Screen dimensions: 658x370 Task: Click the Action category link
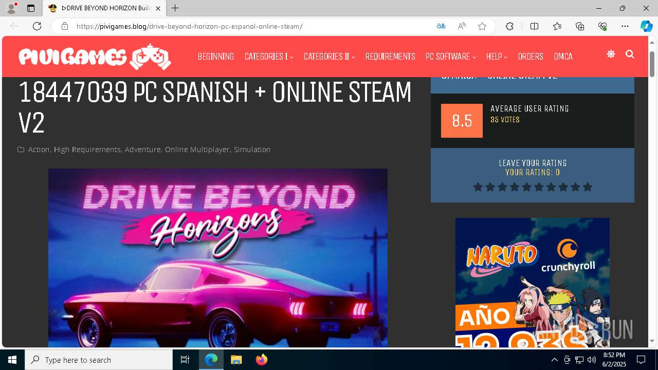point(39,150)
